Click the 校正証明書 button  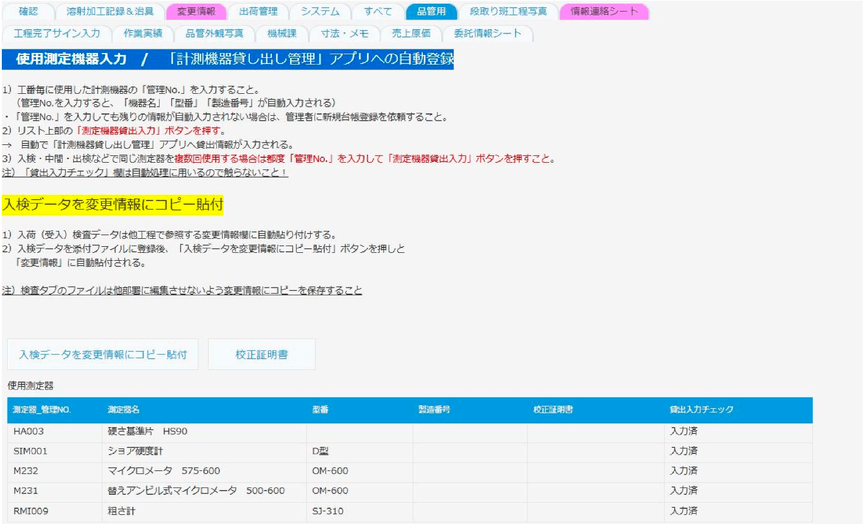coord(262,355)
